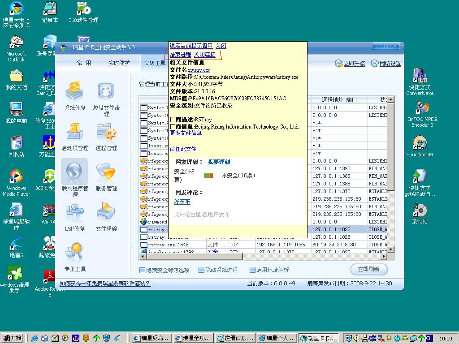Click 远程地址:端口 column header
Viewport: 459px width, 344px height.
(339, 100)
